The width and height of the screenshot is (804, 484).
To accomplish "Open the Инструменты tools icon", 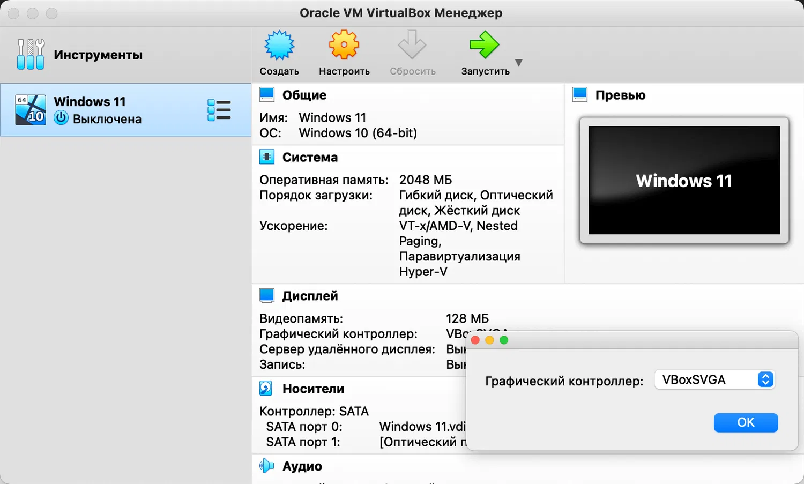I will click(x=31, y=55).
